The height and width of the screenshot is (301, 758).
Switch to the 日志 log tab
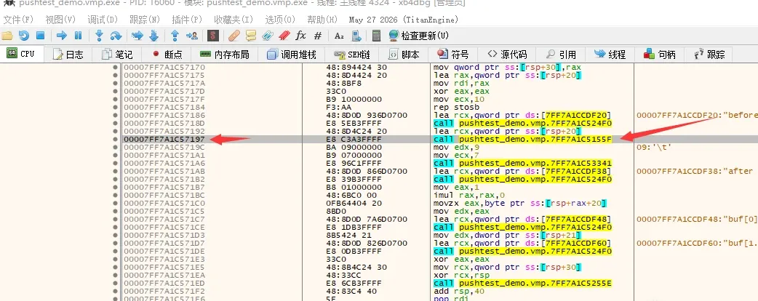click(68, 55)
